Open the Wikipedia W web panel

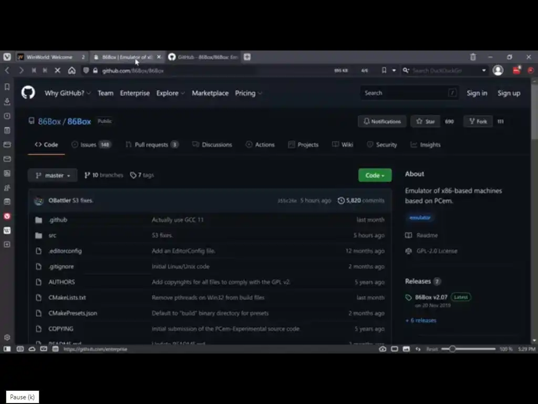[7, 230]
